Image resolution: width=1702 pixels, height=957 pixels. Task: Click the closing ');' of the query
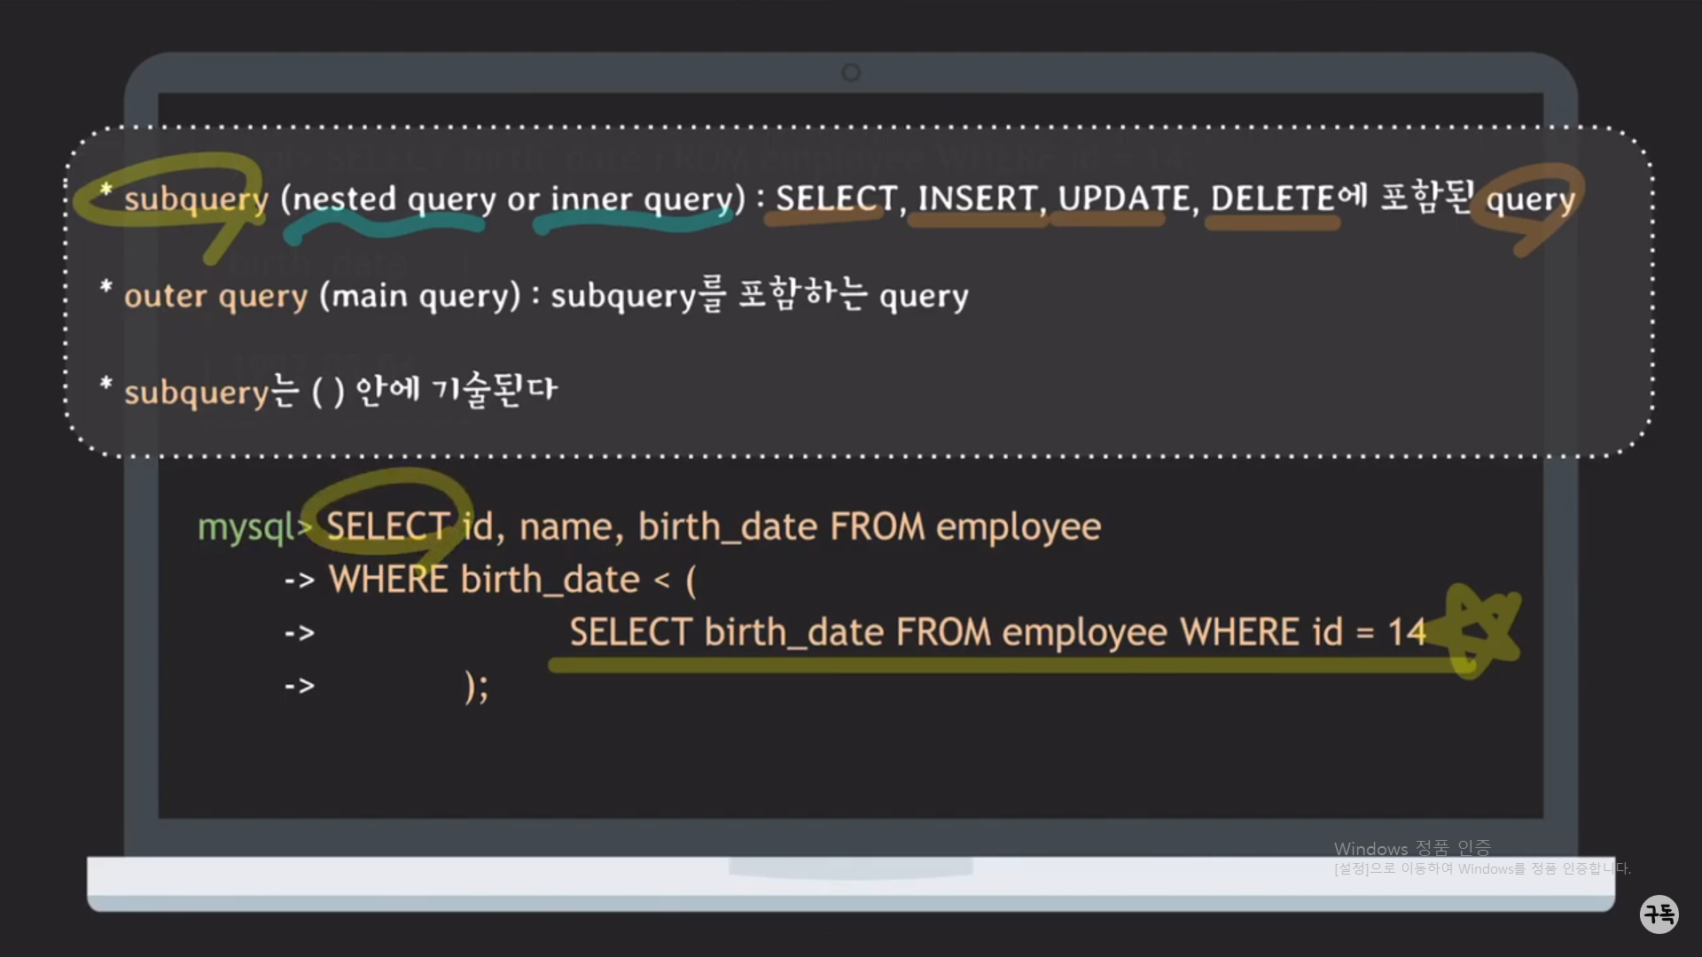click(477, 686)
